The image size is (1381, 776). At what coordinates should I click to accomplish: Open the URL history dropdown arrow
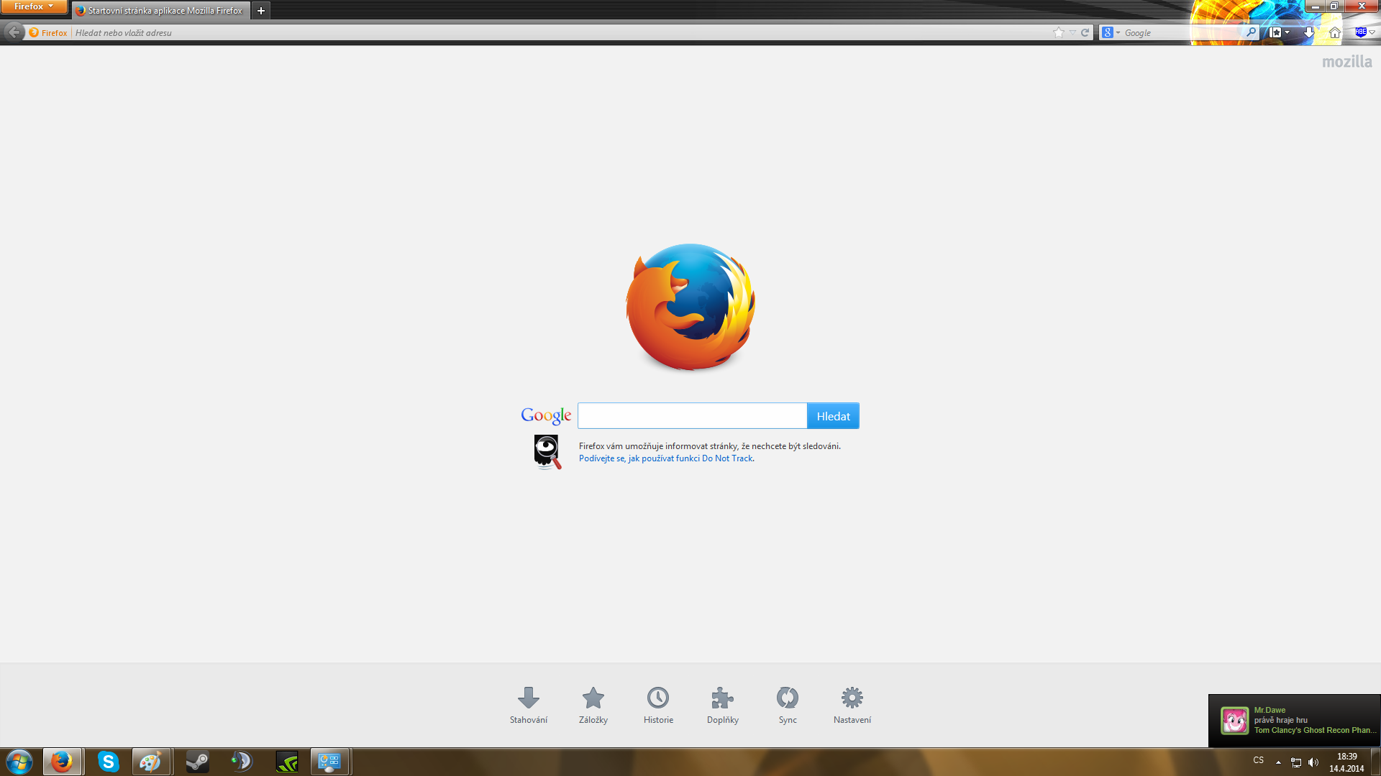(x=1072, y=32)
